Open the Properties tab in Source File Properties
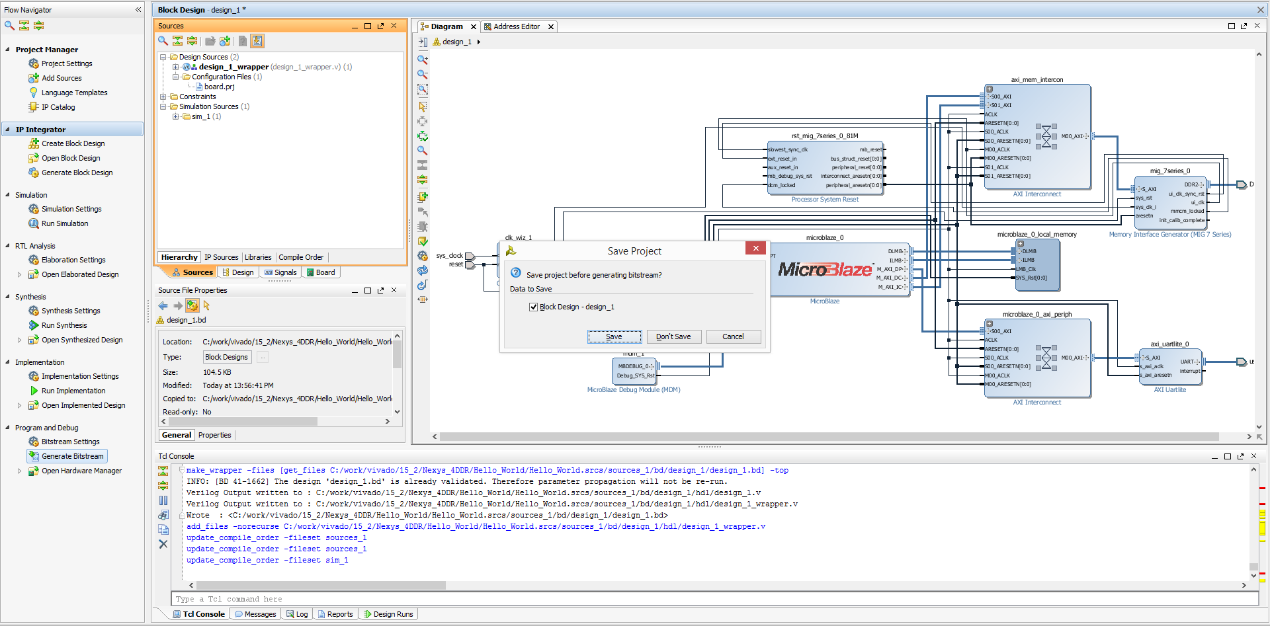The width and height of the screenshot is (1270, 626). [215, 435]
